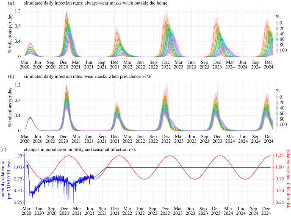Select the 'always wear masks' chart title
Image resolution: width=291 pixels, height=216 pixels.
tap(95, 3)
